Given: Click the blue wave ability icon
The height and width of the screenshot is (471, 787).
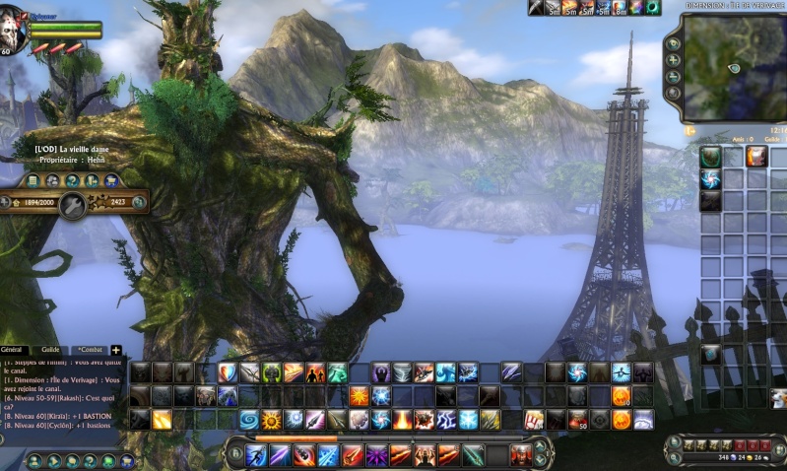Looking at the screenshot, I should pos(445,372).
